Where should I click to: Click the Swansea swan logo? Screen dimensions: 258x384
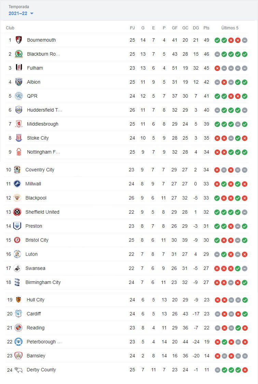17,268
